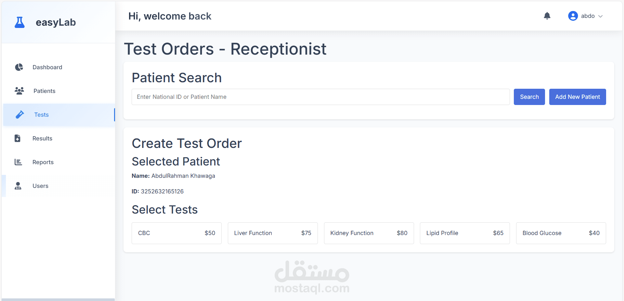Click the blue Search button
624x301 pixels.
(529, 97)
